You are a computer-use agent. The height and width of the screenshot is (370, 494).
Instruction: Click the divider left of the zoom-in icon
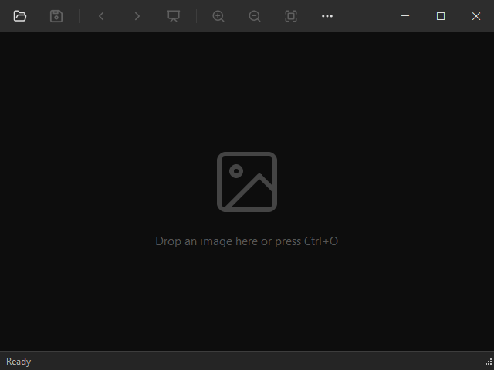(197, 16)
